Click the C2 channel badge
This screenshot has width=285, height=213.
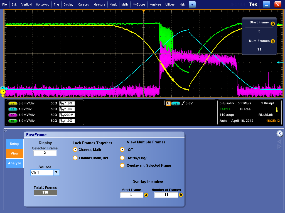[12, 109]
